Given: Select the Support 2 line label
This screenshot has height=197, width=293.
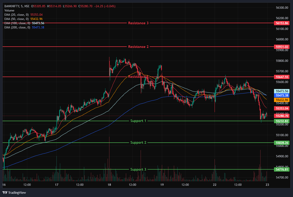Looking at the screenshot, I should click(x=138, y=143).
